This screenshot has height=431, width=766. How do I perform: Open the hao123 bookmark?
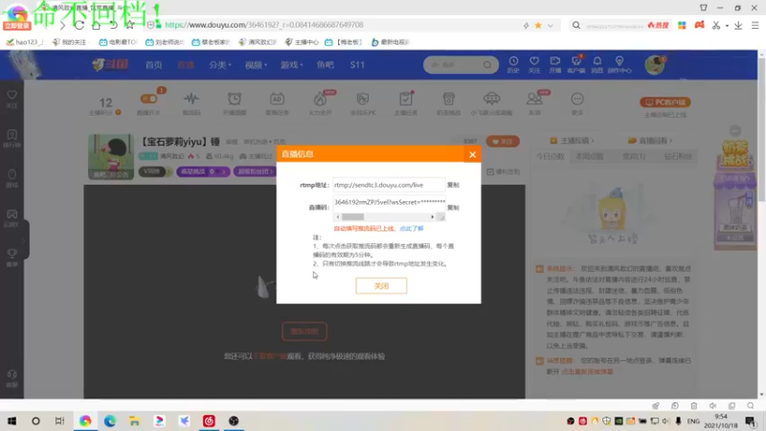point(25,42)
